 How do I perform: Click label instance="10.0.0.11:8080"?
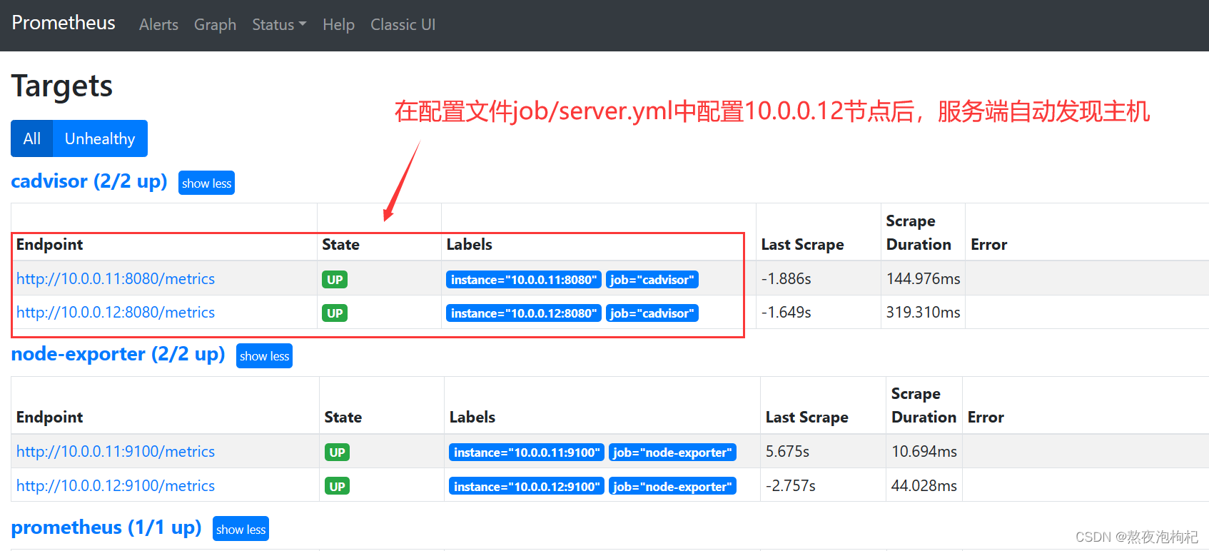pos(524,280)
